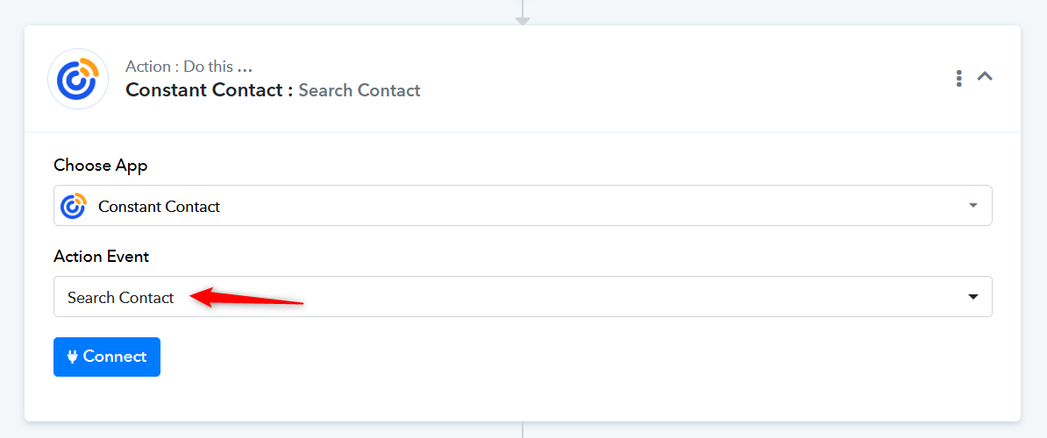Click the large Constant Contact logo in header
The width and height of the screenshot is (1047, 438).
[78, 80]
